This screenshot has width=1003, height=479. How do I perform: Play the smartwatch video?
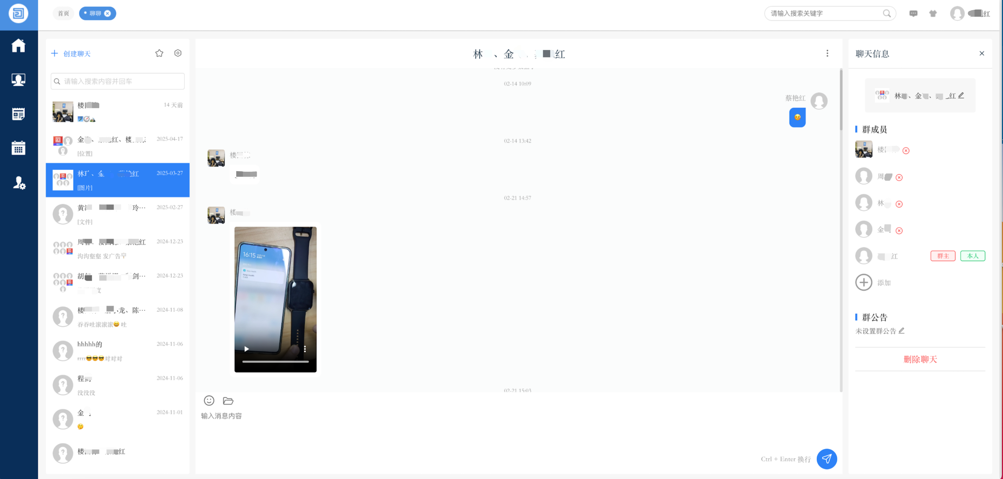coord(247,349)
